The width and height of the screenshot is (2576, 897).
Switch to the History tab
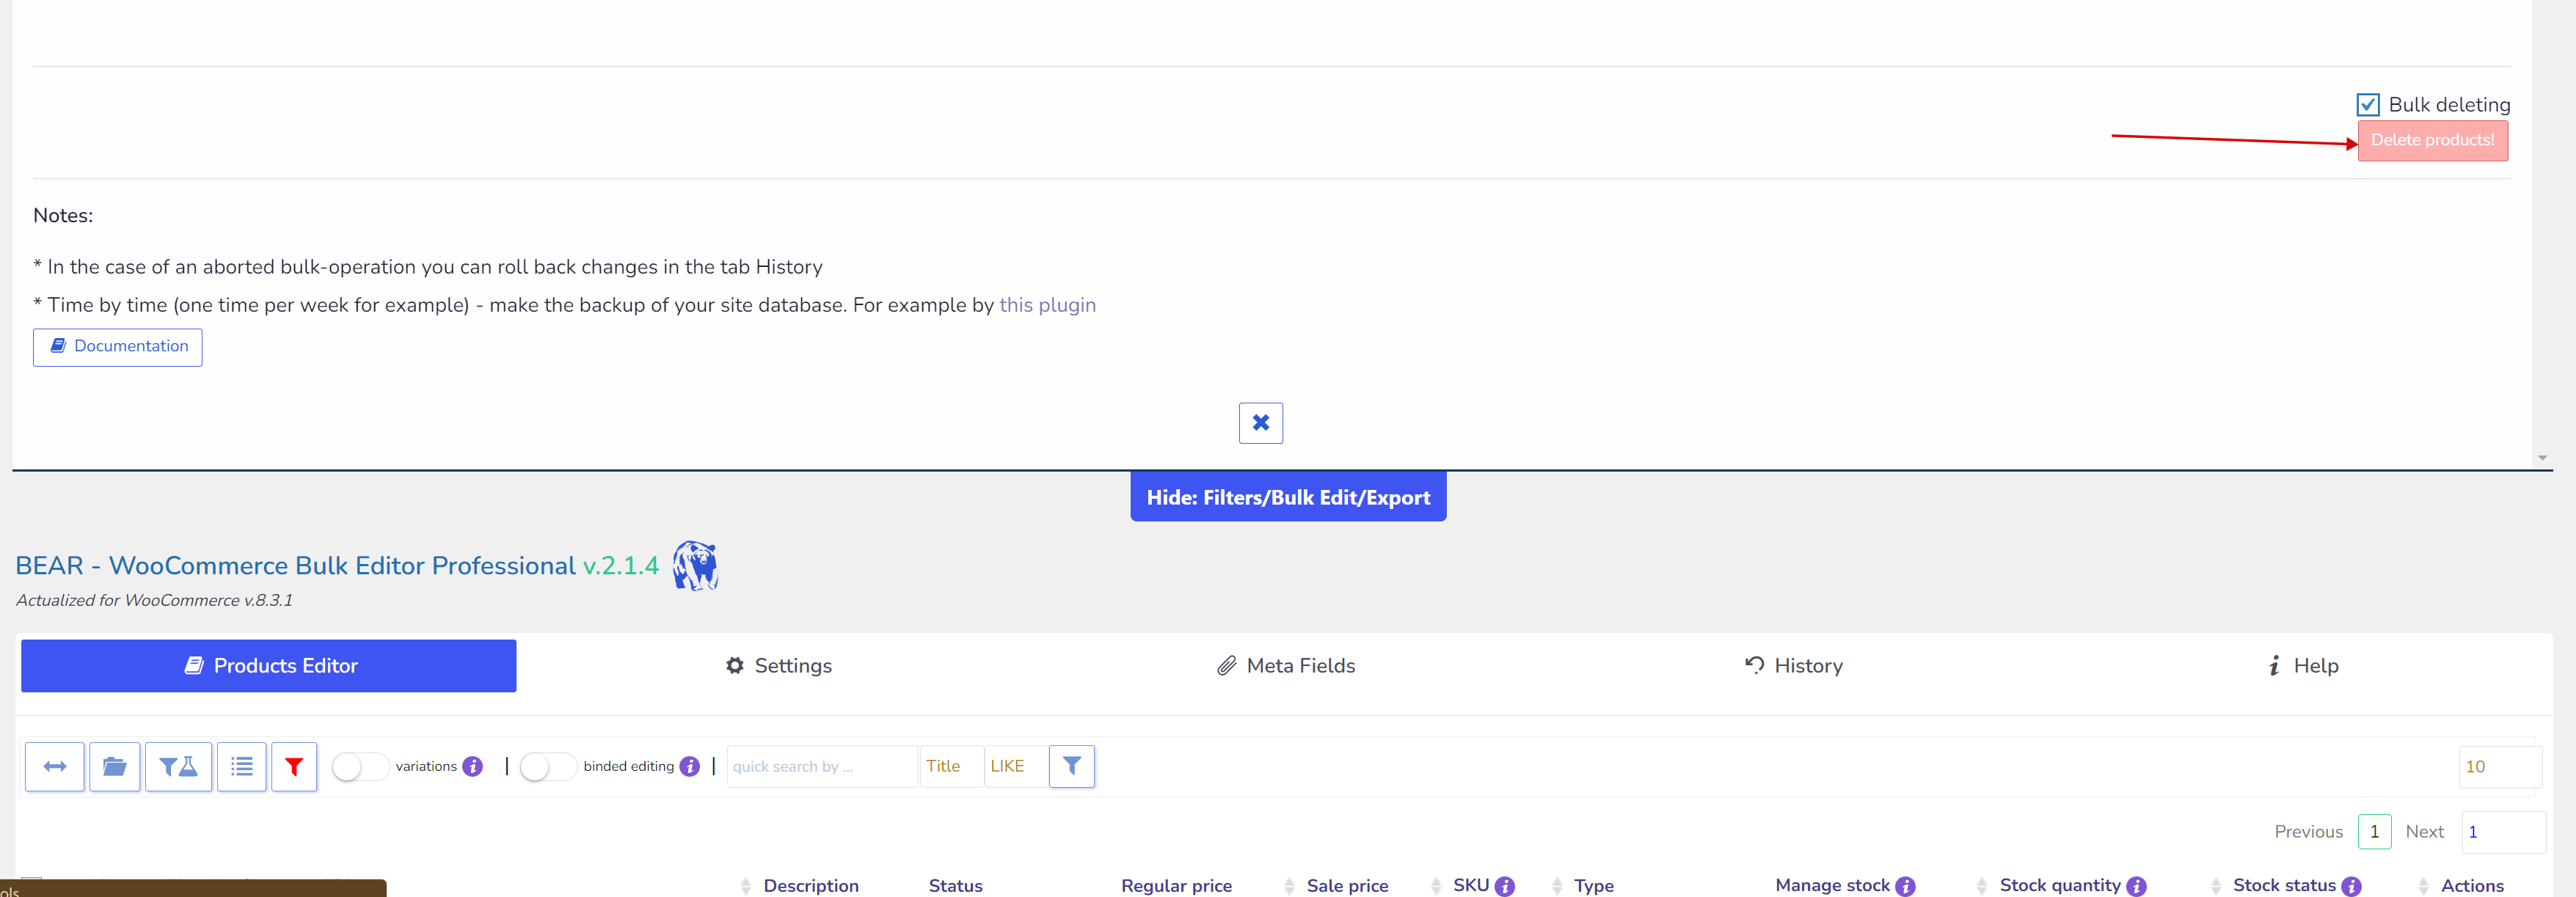click(1794, 666)
